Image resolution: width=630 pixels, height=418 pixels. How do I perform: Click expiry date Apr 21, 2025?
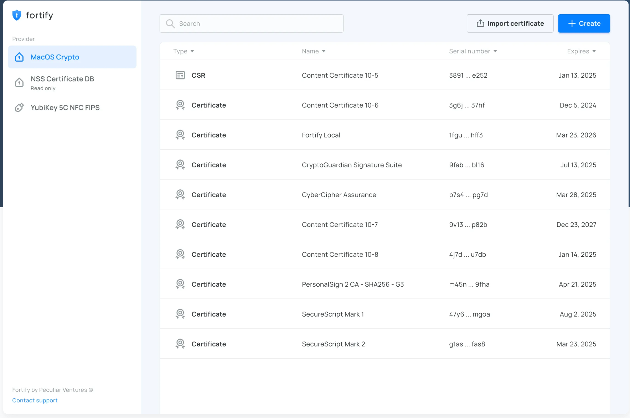pyautogui.click(x=578, y=285)
